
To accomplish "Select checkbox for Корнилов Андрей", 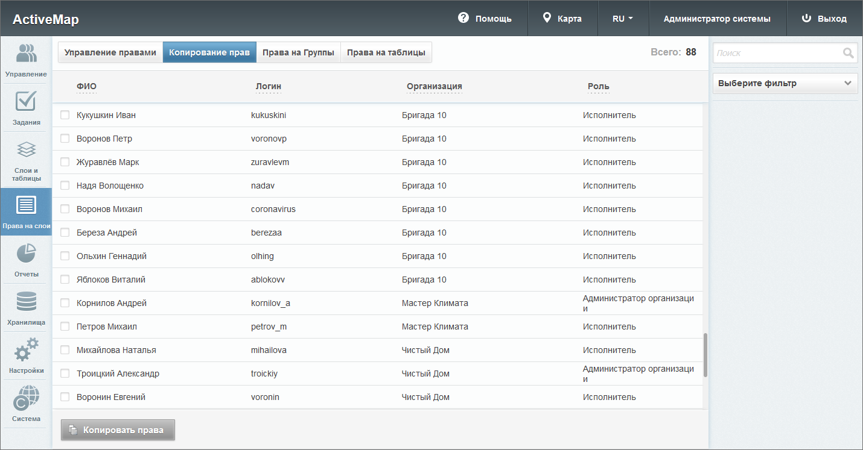I will click(65, 303).
